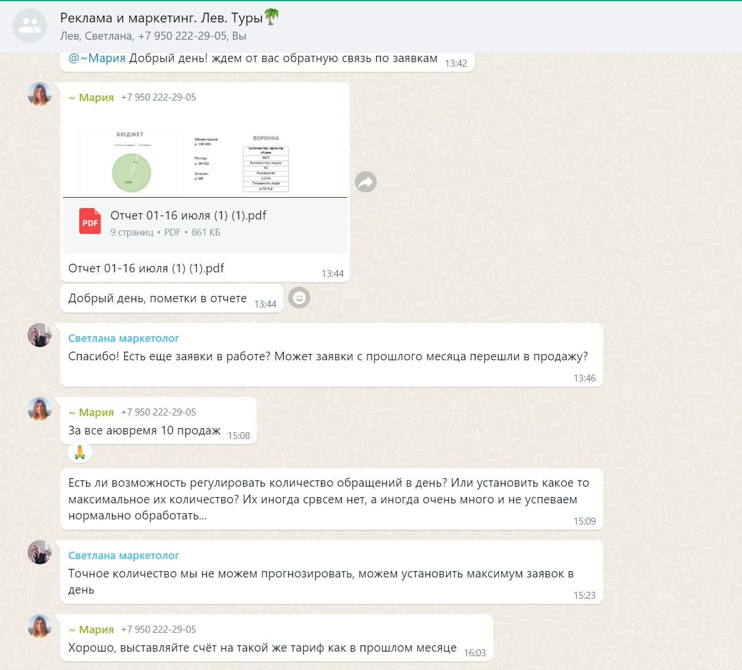Click Мария's avatar beside 10 продаж message

(40, 409)
